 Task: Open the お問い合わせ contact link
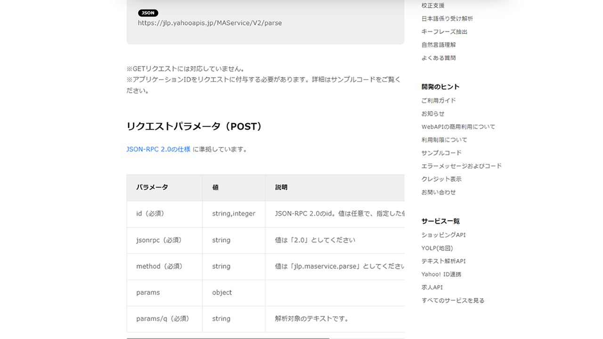coord(440,192)
